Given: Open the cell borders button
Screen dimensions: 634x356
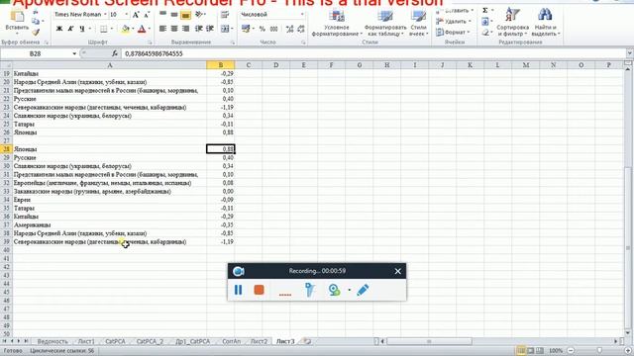Looking at the screenshot, I should [x=104, y=29].
